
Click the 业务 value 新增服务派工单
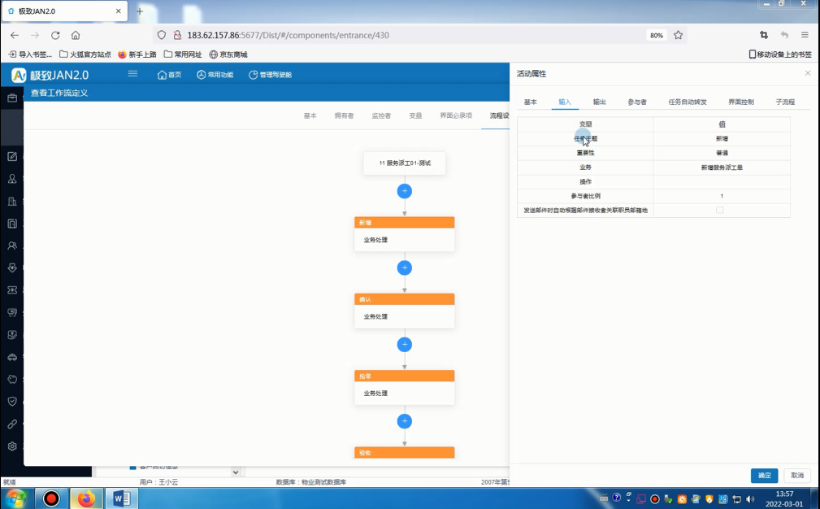[x=722, y=167]
